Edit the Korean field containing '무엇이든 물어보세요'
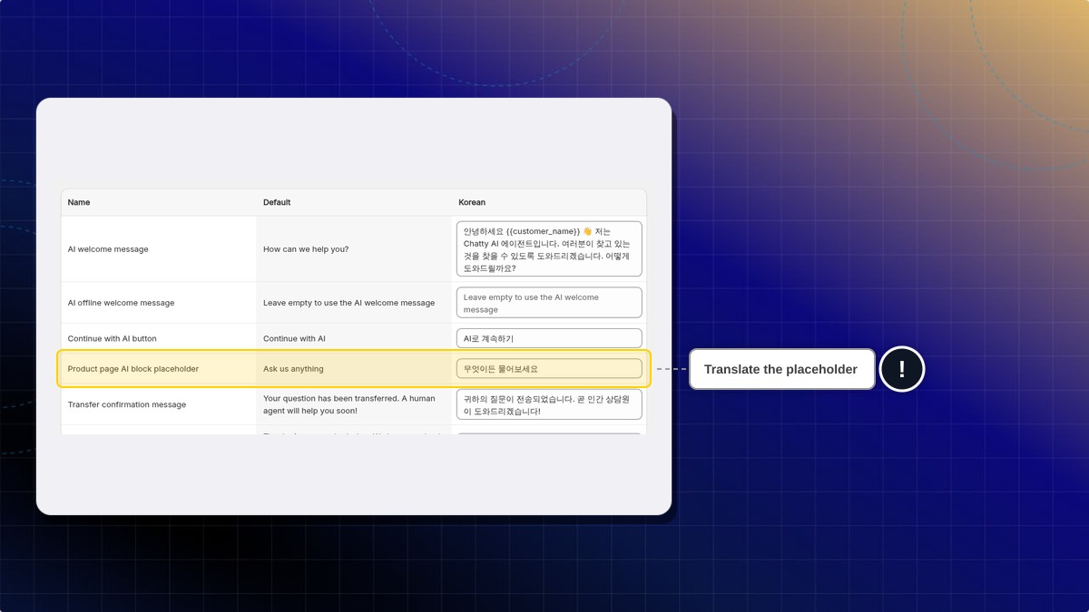 pos(549,369)
